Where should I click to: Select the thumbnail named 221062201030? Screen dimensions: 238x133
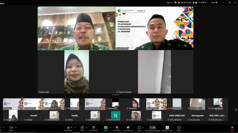click(x=136, y=116)
